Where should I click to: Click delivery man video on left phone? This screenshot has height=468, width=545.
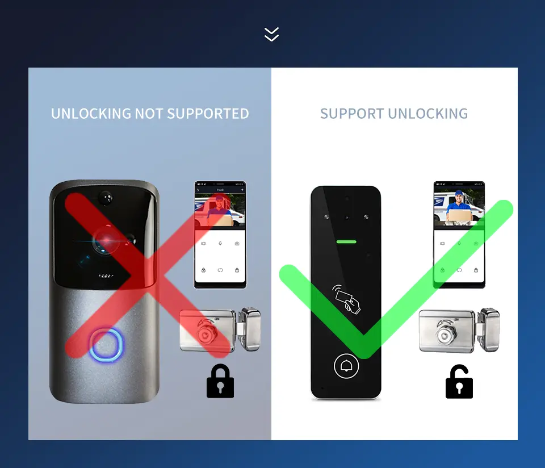(220, 210)
